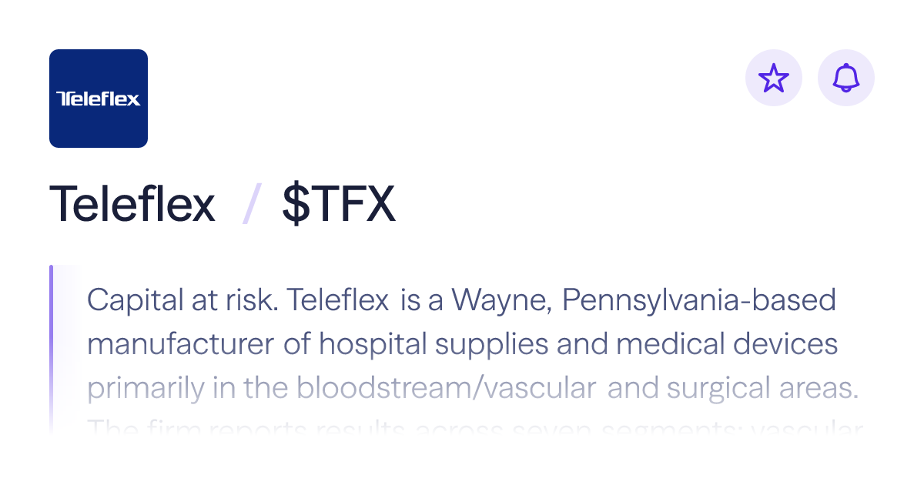The height and width of the screenshot is (485, 924).
Task: Toggle the star icon in the top-right corner
Action: (x=774, y=77)
